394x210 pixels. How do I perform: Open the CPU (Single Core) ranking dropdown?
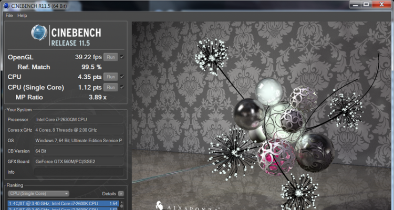pyautogui.click(x=37, y=194)
